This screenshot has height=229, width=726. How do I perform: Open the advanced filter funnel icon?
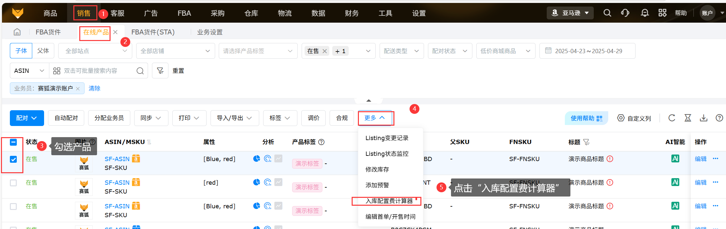[x=160, y=71]
